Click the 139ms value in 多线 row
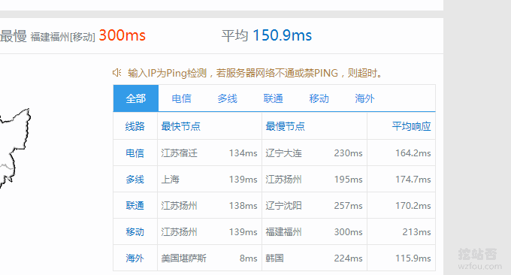Screen dimensions: 511x275 [x=243, y=180]
